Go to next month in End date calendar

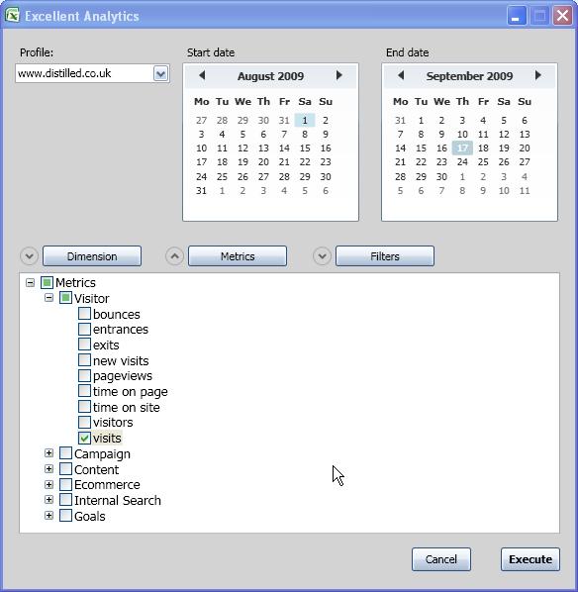pos(538,75)
